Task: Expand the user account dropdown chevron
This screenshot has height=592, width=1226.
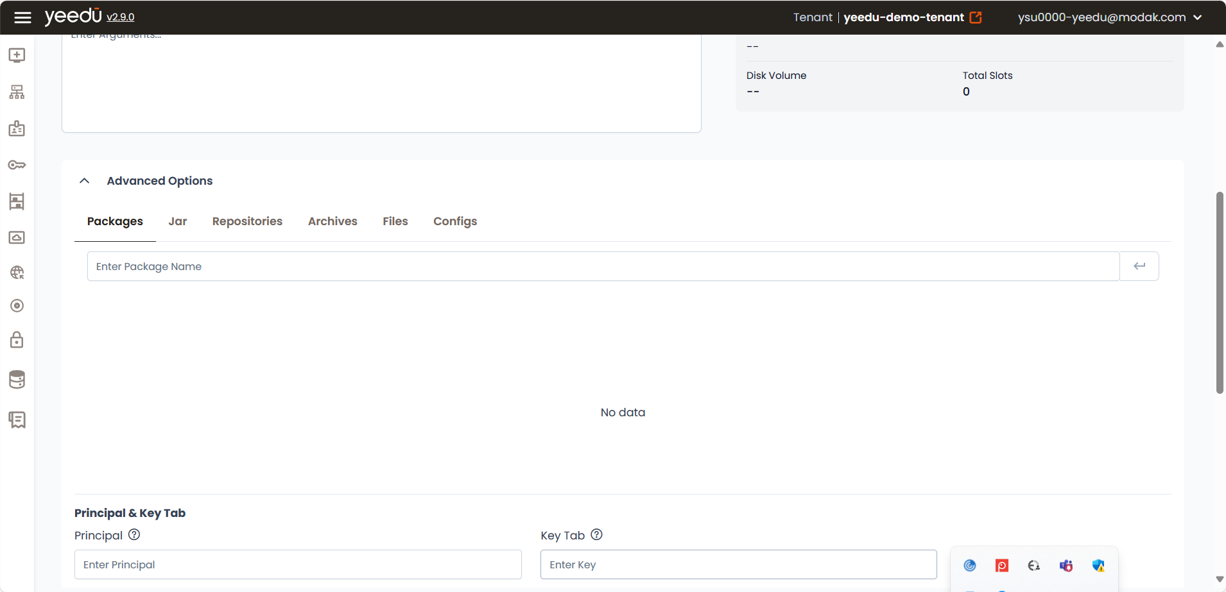Action: (x=1197, y=17)
